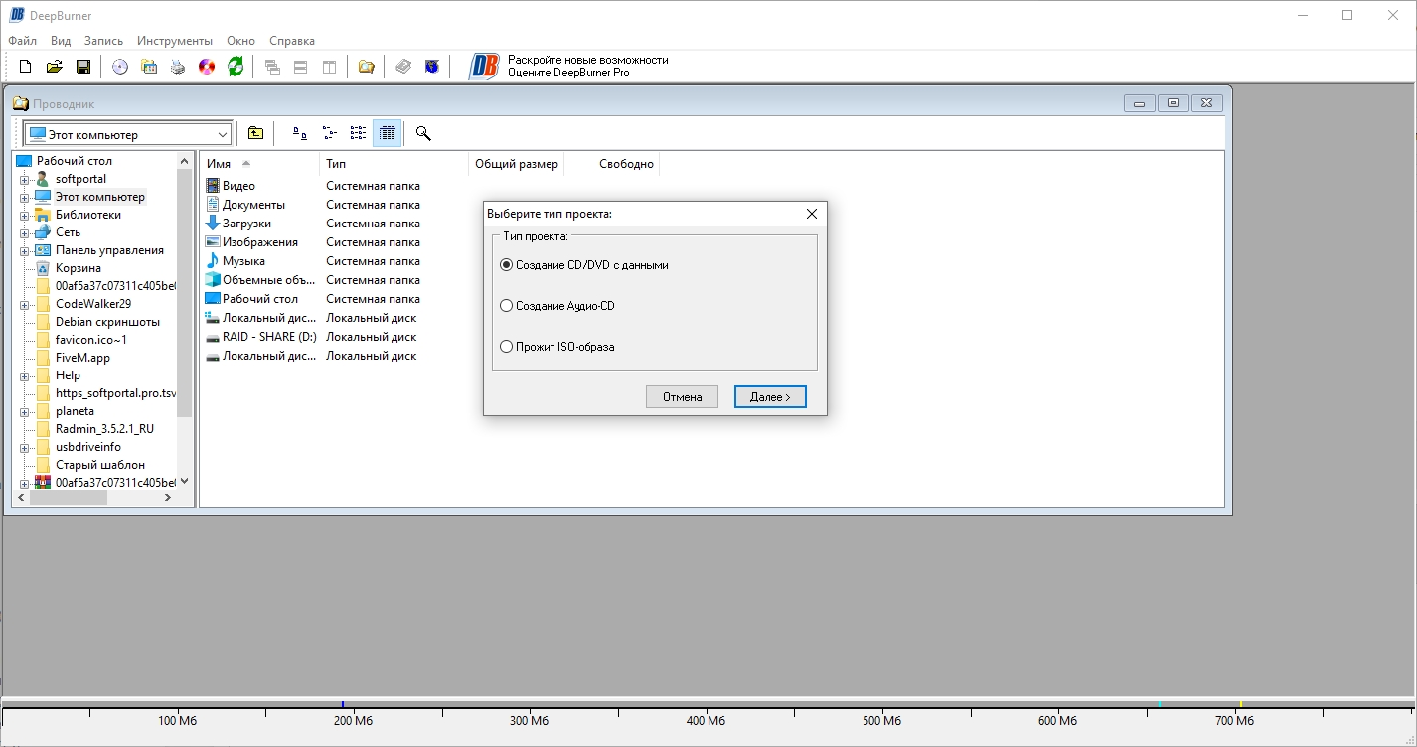Open the Вид menu
The height and width of the screenshot is (747, 1417).
click(x=61, y=41)
